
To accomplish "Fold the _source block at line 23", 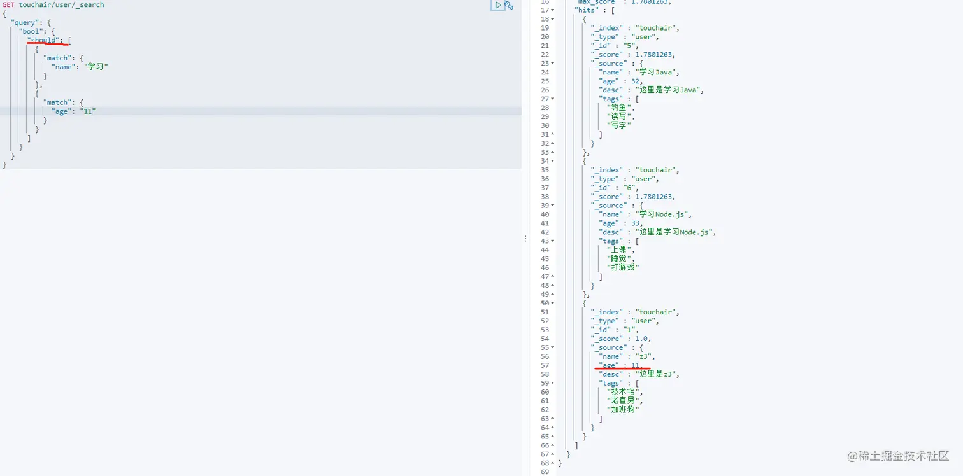I will click(553, 64).
